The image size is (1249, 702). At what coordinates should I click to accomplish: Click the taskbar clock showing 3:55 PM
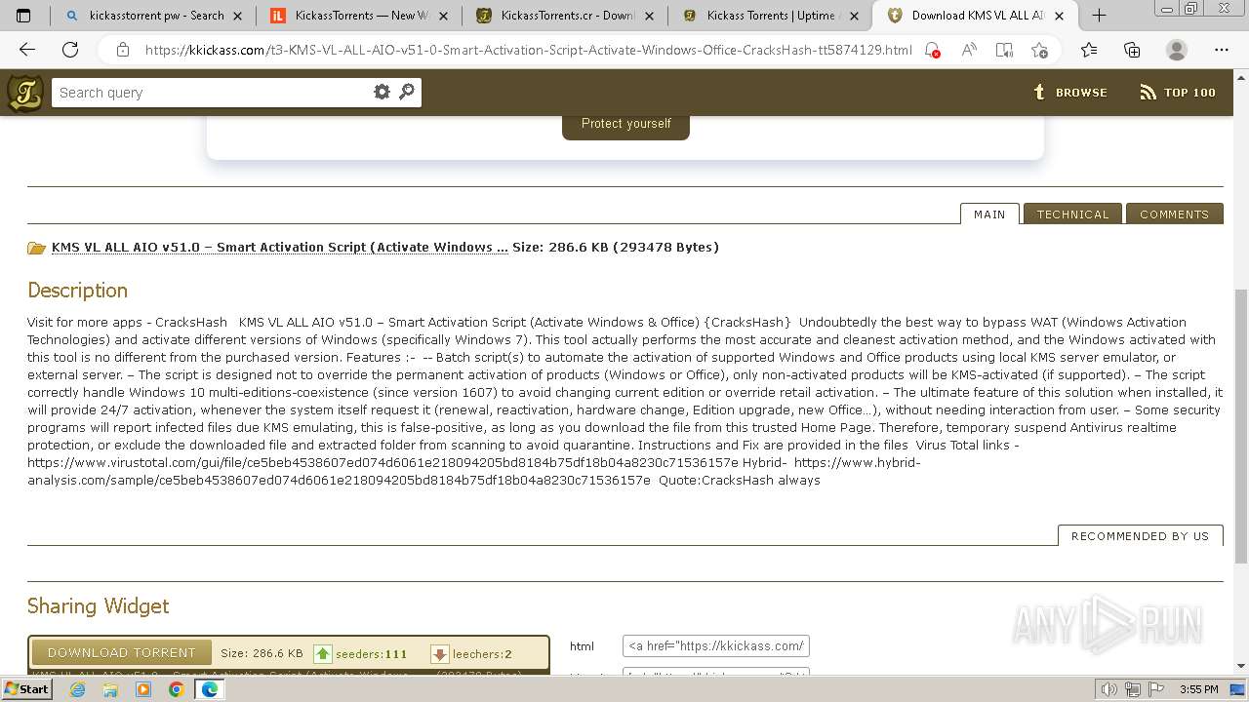pyautogui.click(x=1198, y=689)
